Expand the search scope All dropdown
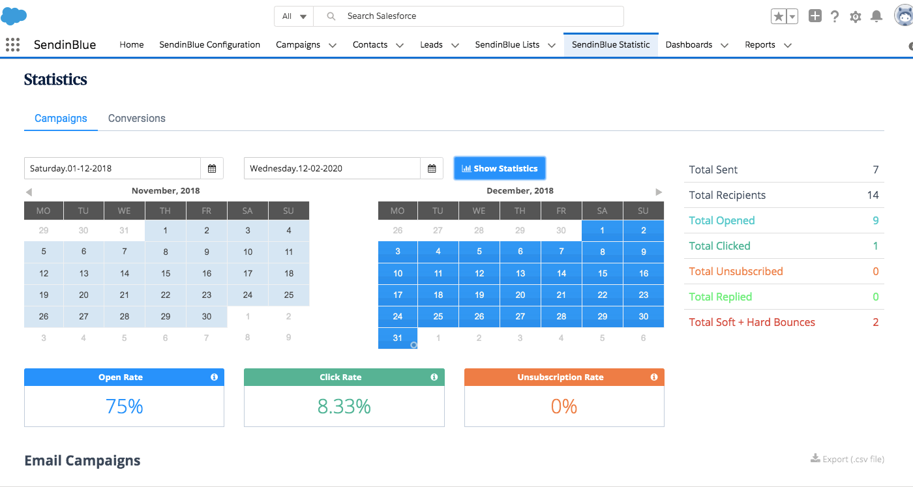913x487 pixels. tap(294, 16)
